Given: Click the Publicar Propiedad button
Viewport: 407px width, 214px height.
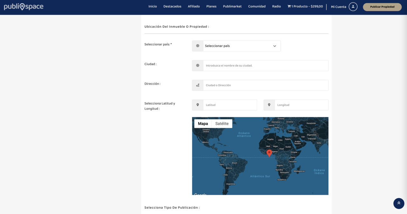Looking at the screenshot, I should coord(382,7).
